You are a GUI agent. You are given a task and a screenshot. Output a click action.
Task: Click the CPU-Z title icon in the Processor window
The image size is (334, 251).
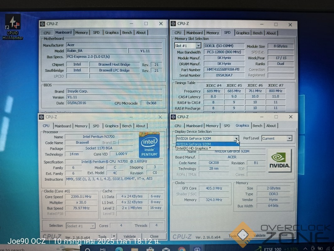click(41, 117)
